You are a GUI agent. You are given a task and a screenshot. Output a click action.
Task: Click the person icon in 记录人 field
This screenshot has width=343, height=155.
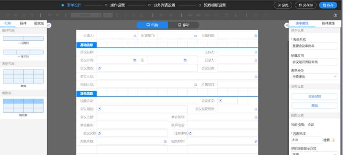[x=256, y=61]
